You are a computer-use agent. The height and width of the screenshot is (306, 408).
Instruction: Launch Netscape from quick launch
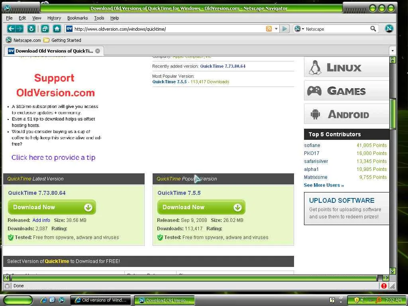pyautogui.click(x=61, y=300)
